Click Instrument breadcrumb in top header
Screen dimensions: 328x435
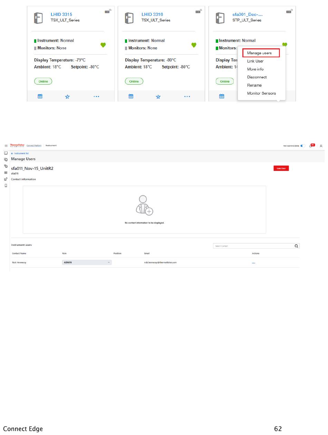[51, 146]
